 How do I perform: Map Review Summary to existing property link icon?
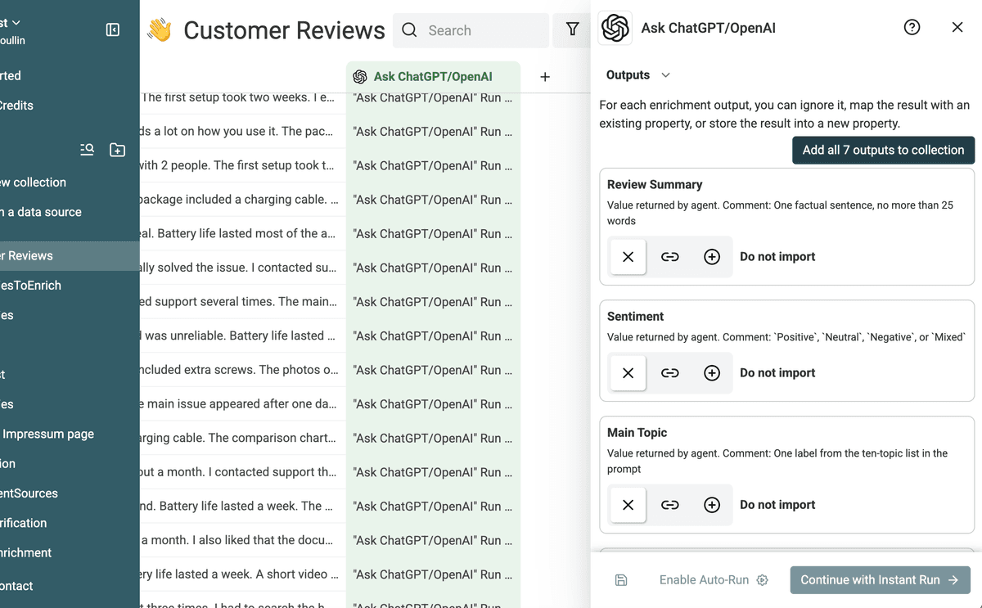670,257
